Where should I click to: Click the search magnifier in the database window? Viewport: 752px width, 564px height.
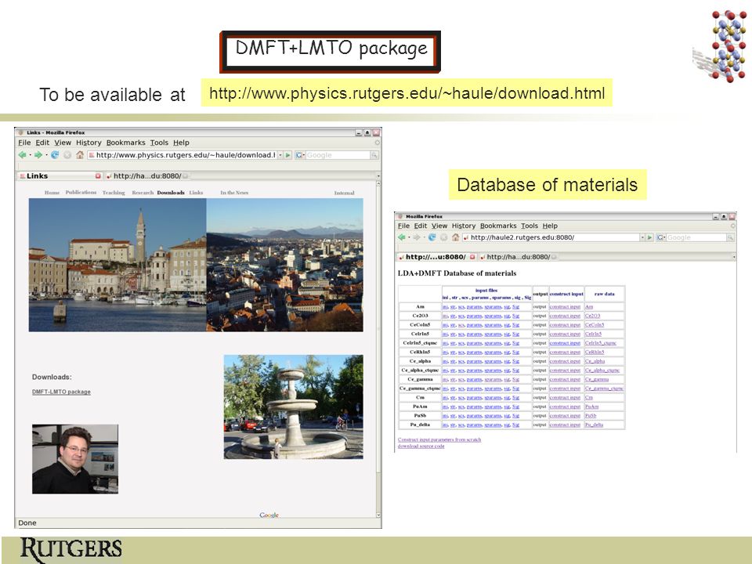tap(730, 237)
